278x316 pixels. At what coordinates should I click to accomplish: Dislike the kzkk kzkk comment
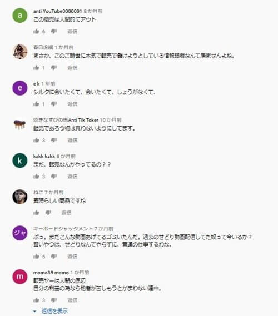tap(54, 177)
